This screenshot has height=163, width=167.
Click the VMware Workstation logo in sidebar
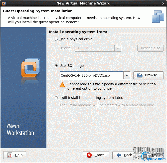(31, 68)
